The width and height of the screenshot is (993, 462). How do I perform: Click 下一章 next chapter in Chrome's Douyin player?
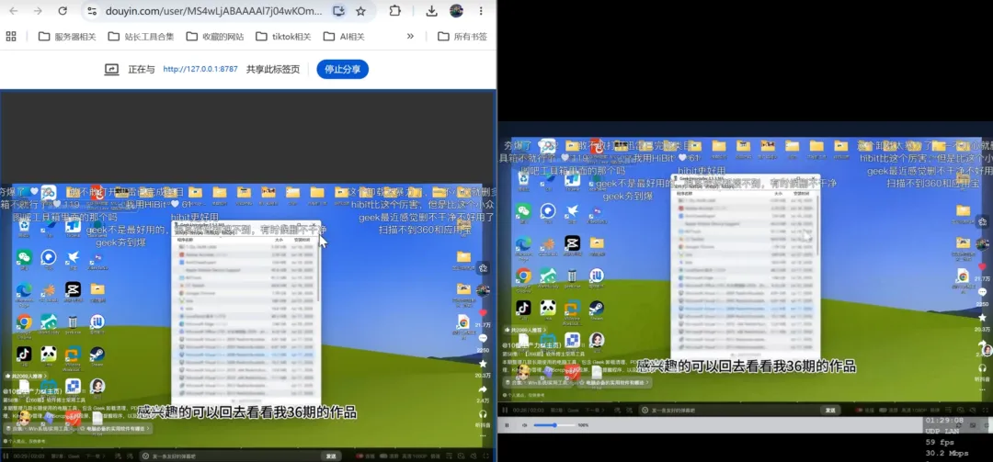[x=95, y=456]
